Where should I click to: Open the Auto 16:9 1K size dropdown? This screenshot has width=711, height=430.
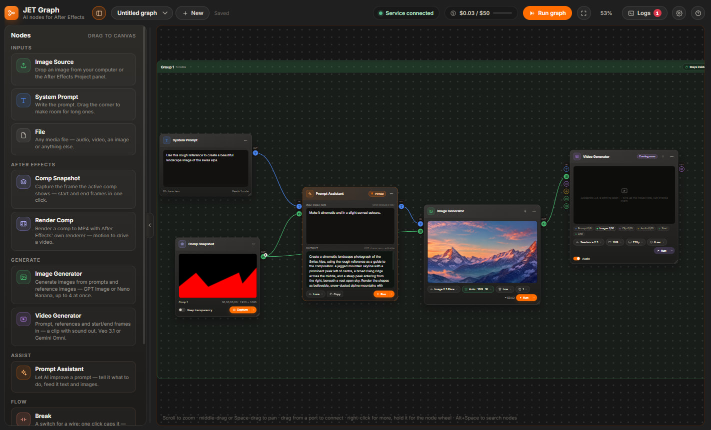(x=477, y=289)
